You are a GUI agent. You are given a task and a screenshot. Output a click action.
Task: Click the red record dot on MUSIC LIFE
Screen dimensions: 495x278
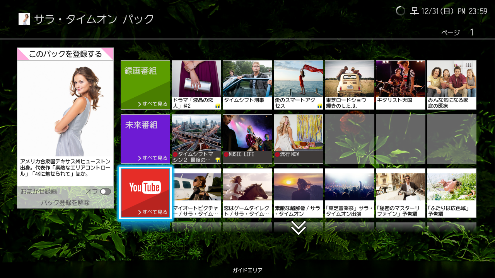tap(226, 154)
